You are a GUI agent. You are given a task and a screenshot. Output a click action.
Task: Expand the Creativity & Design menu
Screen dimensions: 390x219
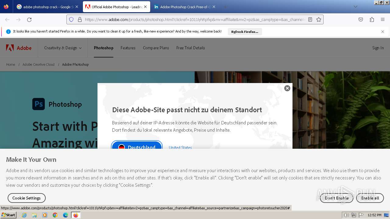click(63, 48)
